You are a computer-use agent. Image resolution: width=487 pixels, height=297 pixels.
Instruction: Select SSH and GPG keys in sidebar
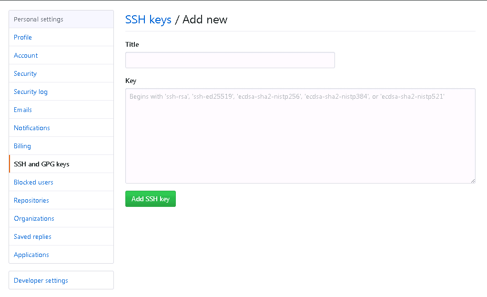point(41,164)
